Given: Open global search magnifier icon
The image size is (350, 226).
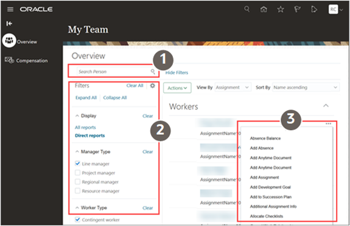Looking at the screenshot, I should tap(247, 9).
